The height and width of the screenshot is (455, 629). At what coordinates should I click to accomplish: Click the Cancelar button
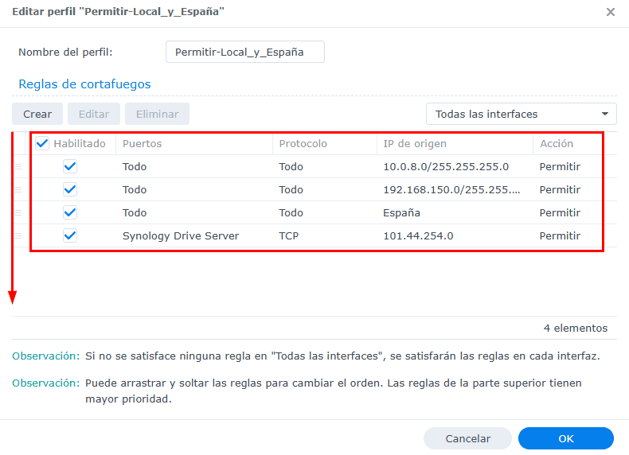tap(467, 438)
